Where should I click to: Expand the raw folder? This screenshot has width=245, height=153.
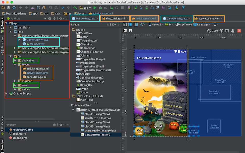pos(15,85)
